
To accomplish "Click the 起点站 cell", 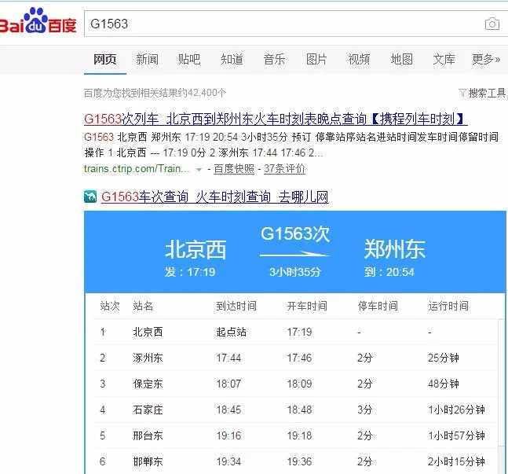I will (232, 332).
